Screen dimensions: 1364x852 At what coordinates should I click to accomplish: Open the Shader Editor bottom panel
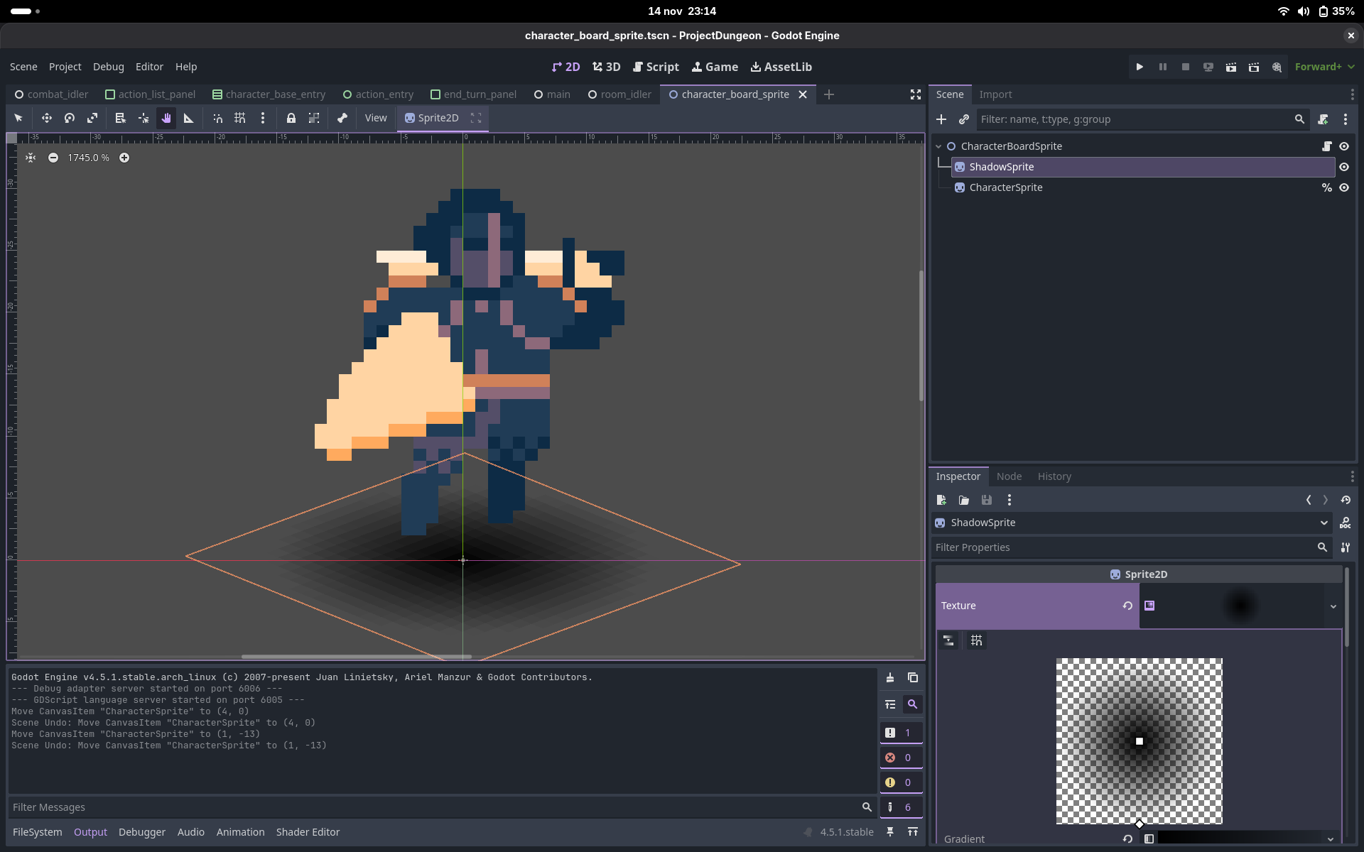(308, 832)
